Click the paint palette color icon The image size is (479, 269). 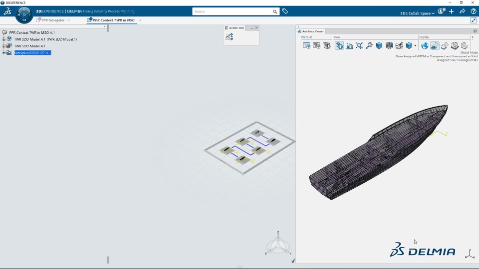(399, 46)
